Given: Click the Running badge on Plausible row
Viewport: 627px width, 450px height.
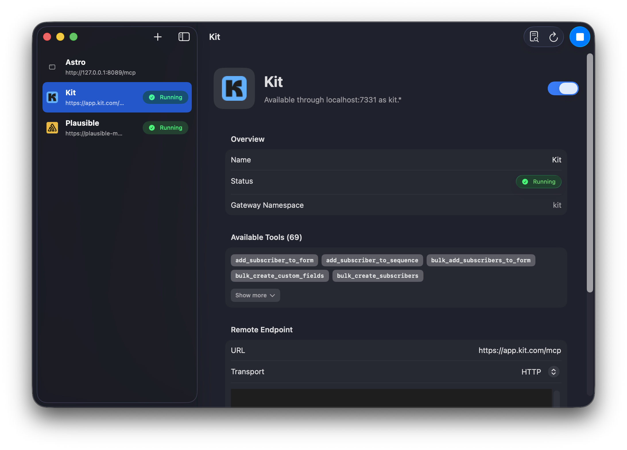Looking at the screenshot, I should (166, 128).
